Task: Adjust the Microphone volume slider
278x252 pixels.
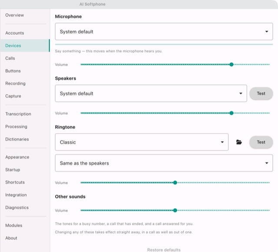Action: [175, 65]
